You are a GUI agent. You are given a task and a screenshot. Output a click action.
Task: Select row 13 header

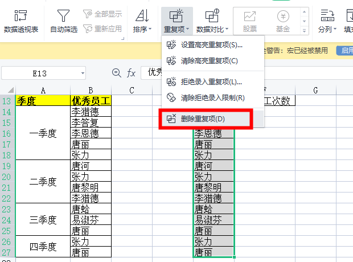coord(7,100)
